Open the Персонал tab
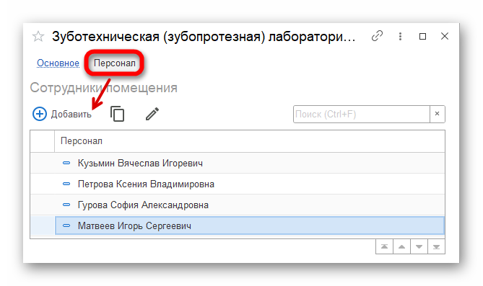The width and height of the screenshot is (483, 286). tap(115, 63)
